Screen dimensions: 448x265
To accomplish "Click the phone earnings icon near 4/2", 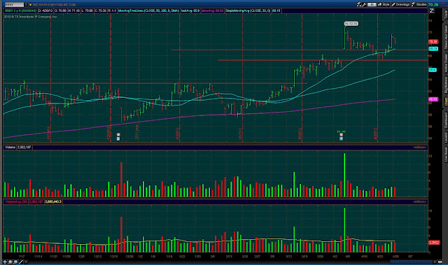I will [341, 135].
